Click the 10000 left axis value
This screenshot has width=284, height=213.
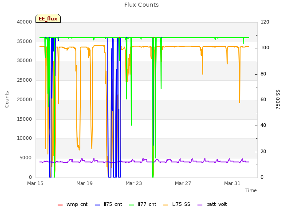coord(24,138)
